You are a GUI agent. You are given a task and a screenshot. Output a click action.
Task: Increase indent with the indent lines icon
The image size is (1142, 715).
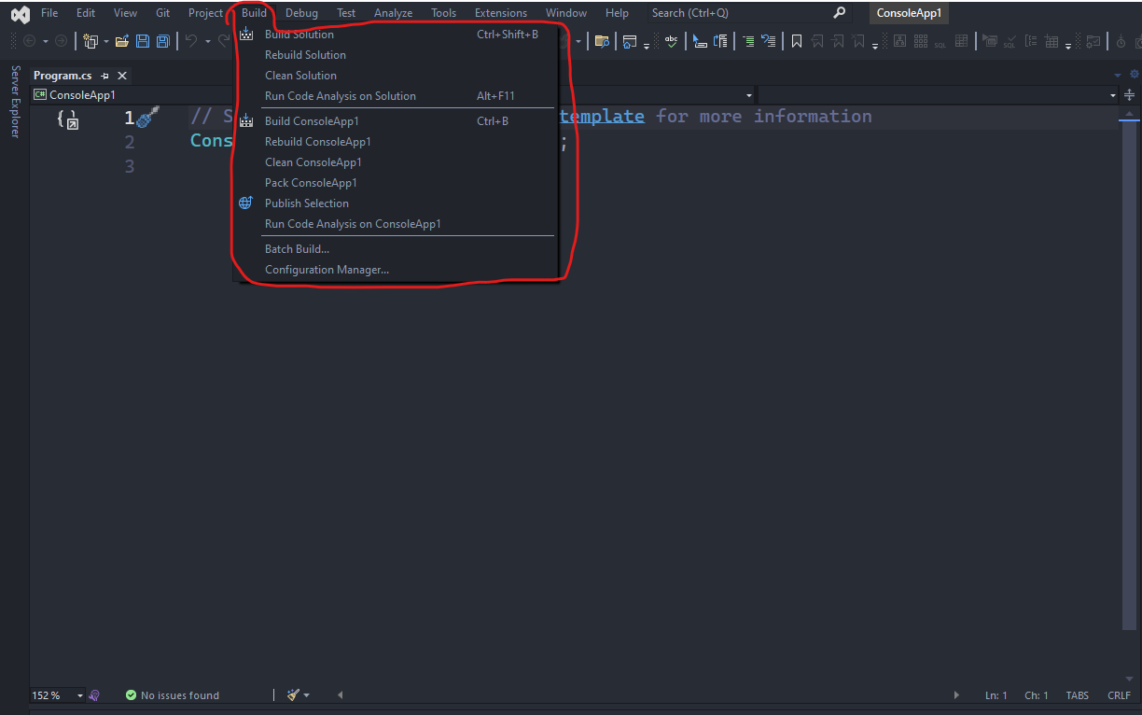748,41
